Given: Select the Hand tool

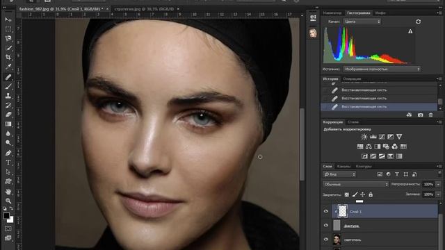Looking at the screenshot, I should pos(8,192).
